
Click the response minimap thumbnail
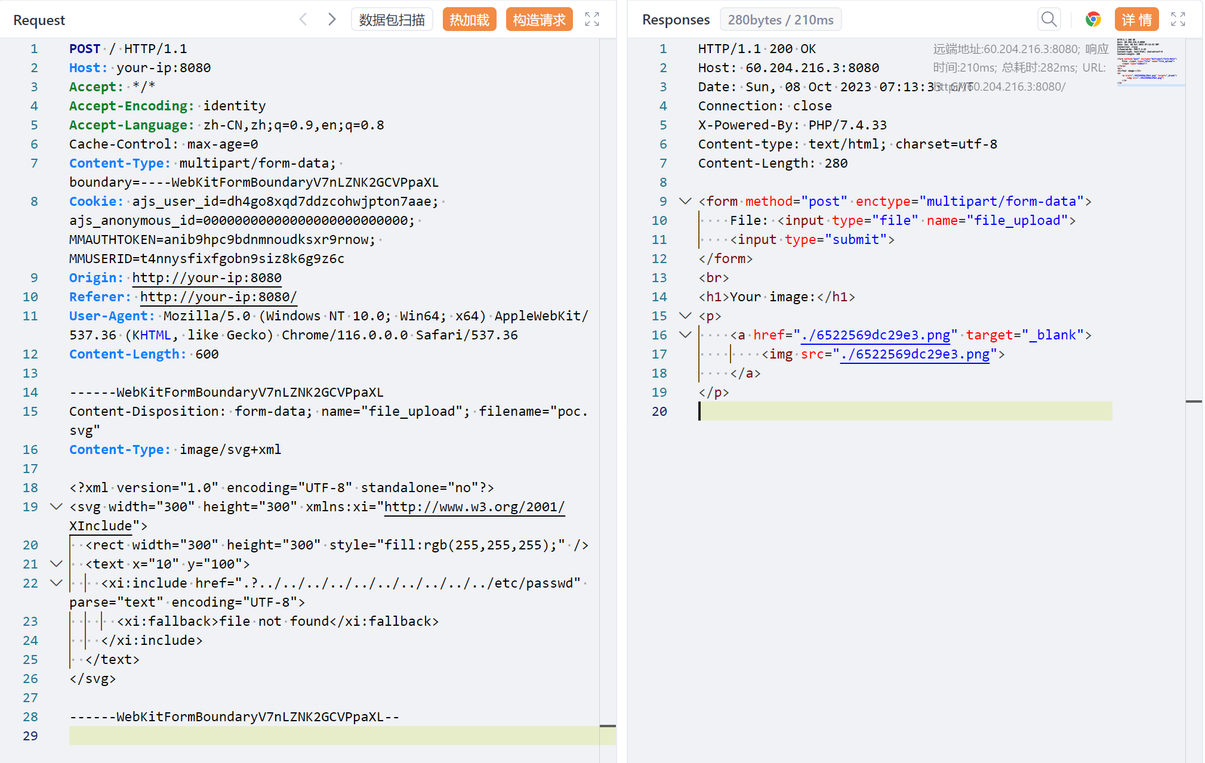[1149, 63]
